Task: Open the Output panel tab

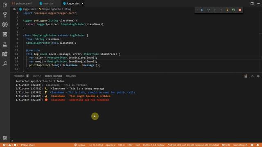Action: [x=37, y=76]
